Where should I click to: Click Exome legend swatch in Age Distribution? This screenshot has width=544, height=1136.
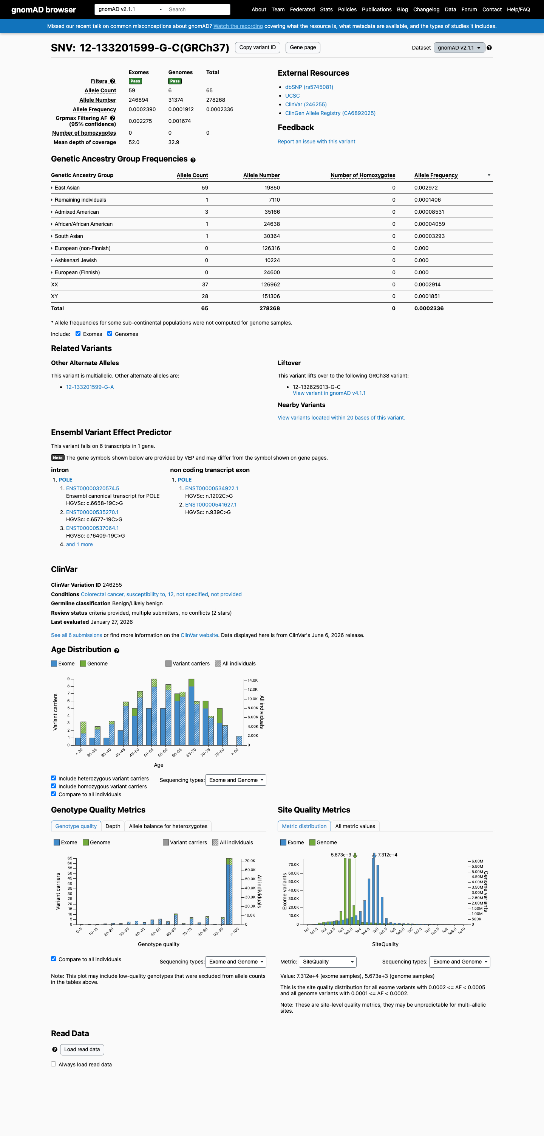54,664
